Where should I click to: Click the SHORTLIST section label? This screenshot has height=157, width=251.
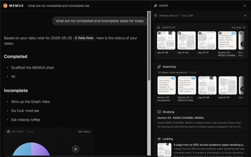[168, 27]
